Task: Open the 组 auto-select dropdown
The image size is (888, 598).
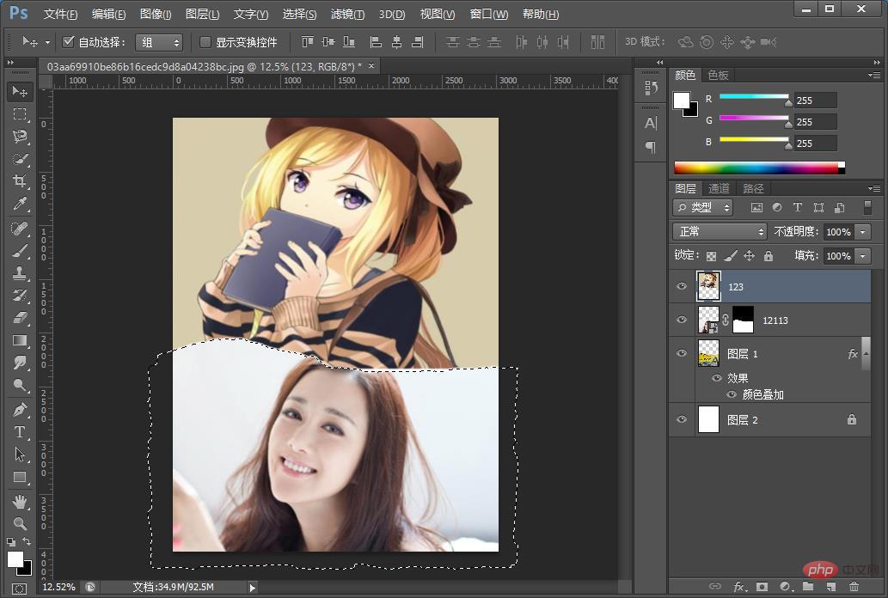Action: pos(159,42)
